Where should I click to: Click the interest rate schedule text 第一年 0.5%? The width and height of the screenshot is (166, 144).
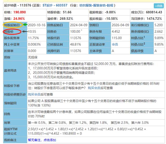tap(37, 123)
